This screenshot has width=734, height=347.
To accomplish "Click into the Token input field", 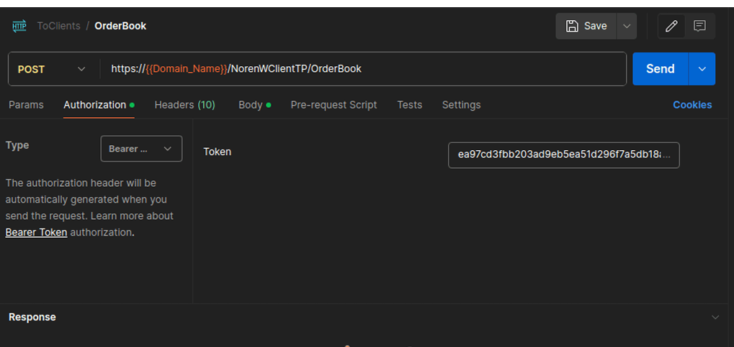I will point(563,154).
